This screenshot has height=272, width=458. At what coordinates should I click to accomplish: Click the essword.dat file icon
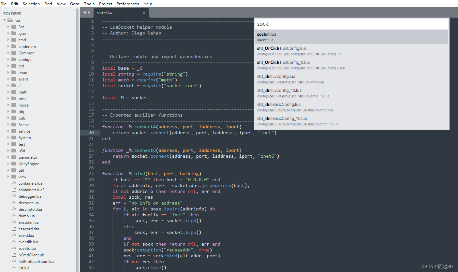pos(14,229)
